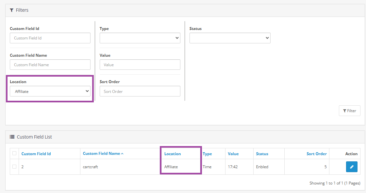Image resolution: width=366 pixels, height=193 pixels.
Task: Tick the select-all checkbox in table header
Action: (x=14, y=153)
